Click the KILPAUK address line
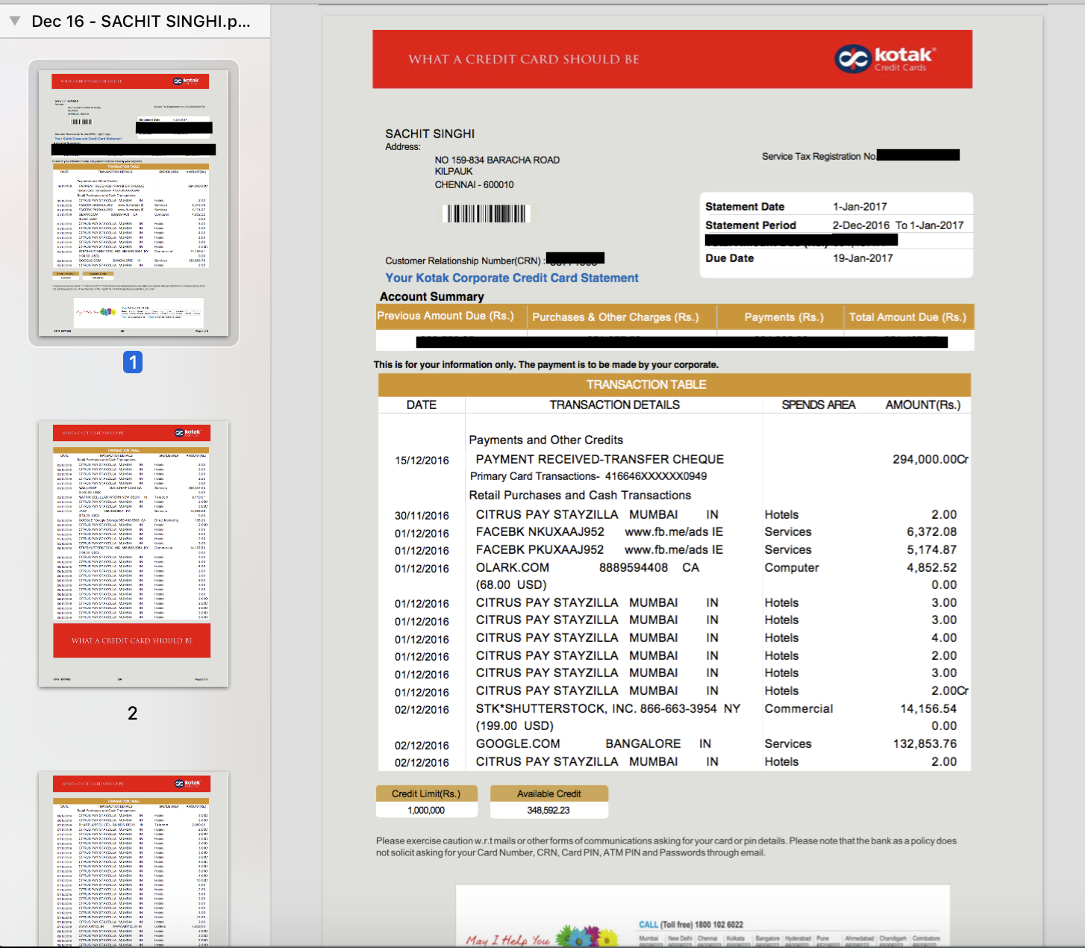1085x948 pixels. pos(454,172)
